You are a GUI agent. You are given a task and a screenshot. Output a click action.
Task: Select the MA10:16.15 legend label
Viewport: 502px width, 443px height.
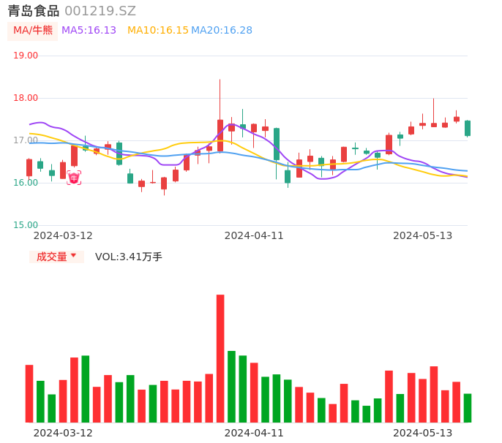[158, 31]
